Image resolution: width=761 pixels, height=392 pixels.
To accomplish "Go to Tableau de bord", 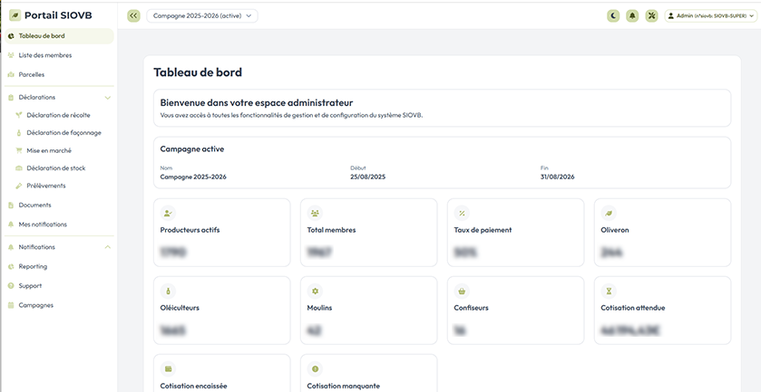I will (42, 36).
